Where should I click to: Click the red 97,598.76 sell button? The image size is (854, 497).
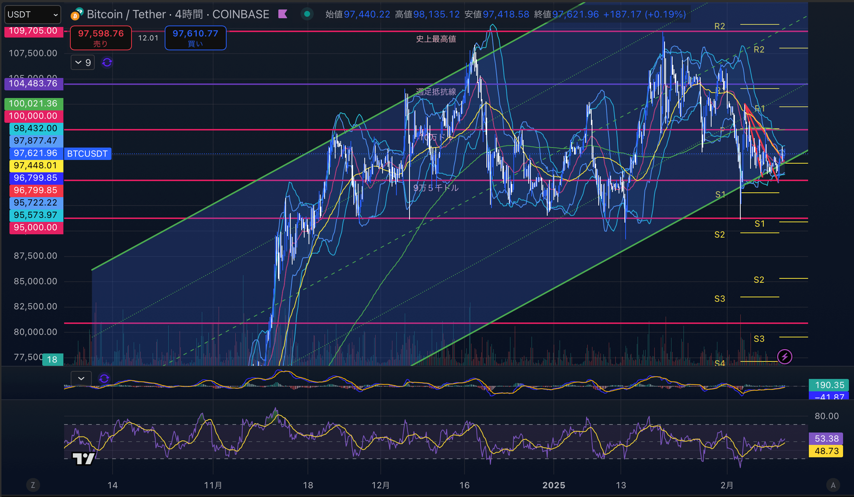101,38
